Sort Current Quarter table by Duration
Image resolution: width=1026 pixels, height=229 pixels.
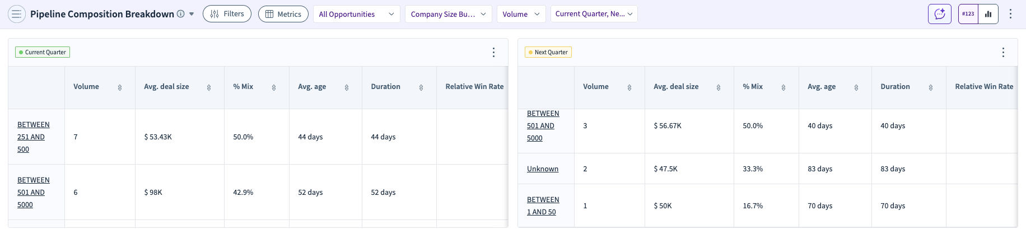tap(421, 87)
